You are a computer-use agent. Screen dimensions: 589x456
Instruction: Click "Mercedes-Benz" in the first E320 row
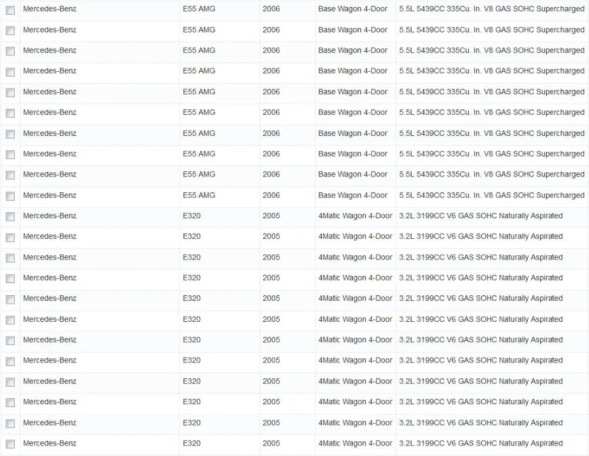pyautogui.click(x=49, y=216)
